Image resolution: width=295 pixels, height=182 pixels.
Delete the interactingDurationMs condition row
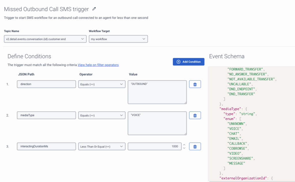[x=195, y=147]
